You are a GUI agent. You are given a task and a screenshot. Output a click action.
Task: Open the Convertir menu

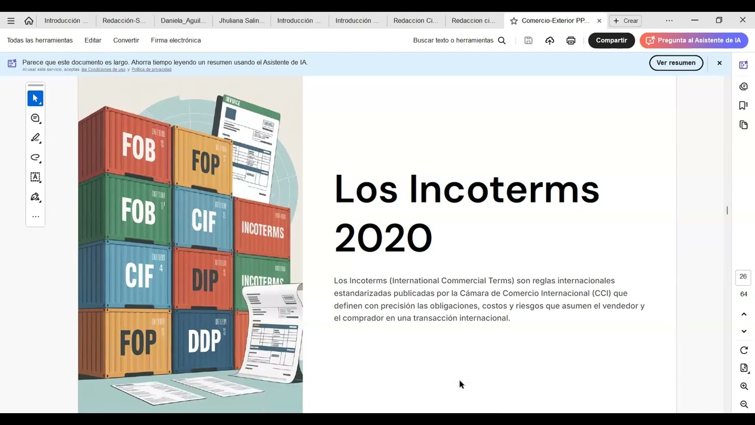(x=126, y=41)
